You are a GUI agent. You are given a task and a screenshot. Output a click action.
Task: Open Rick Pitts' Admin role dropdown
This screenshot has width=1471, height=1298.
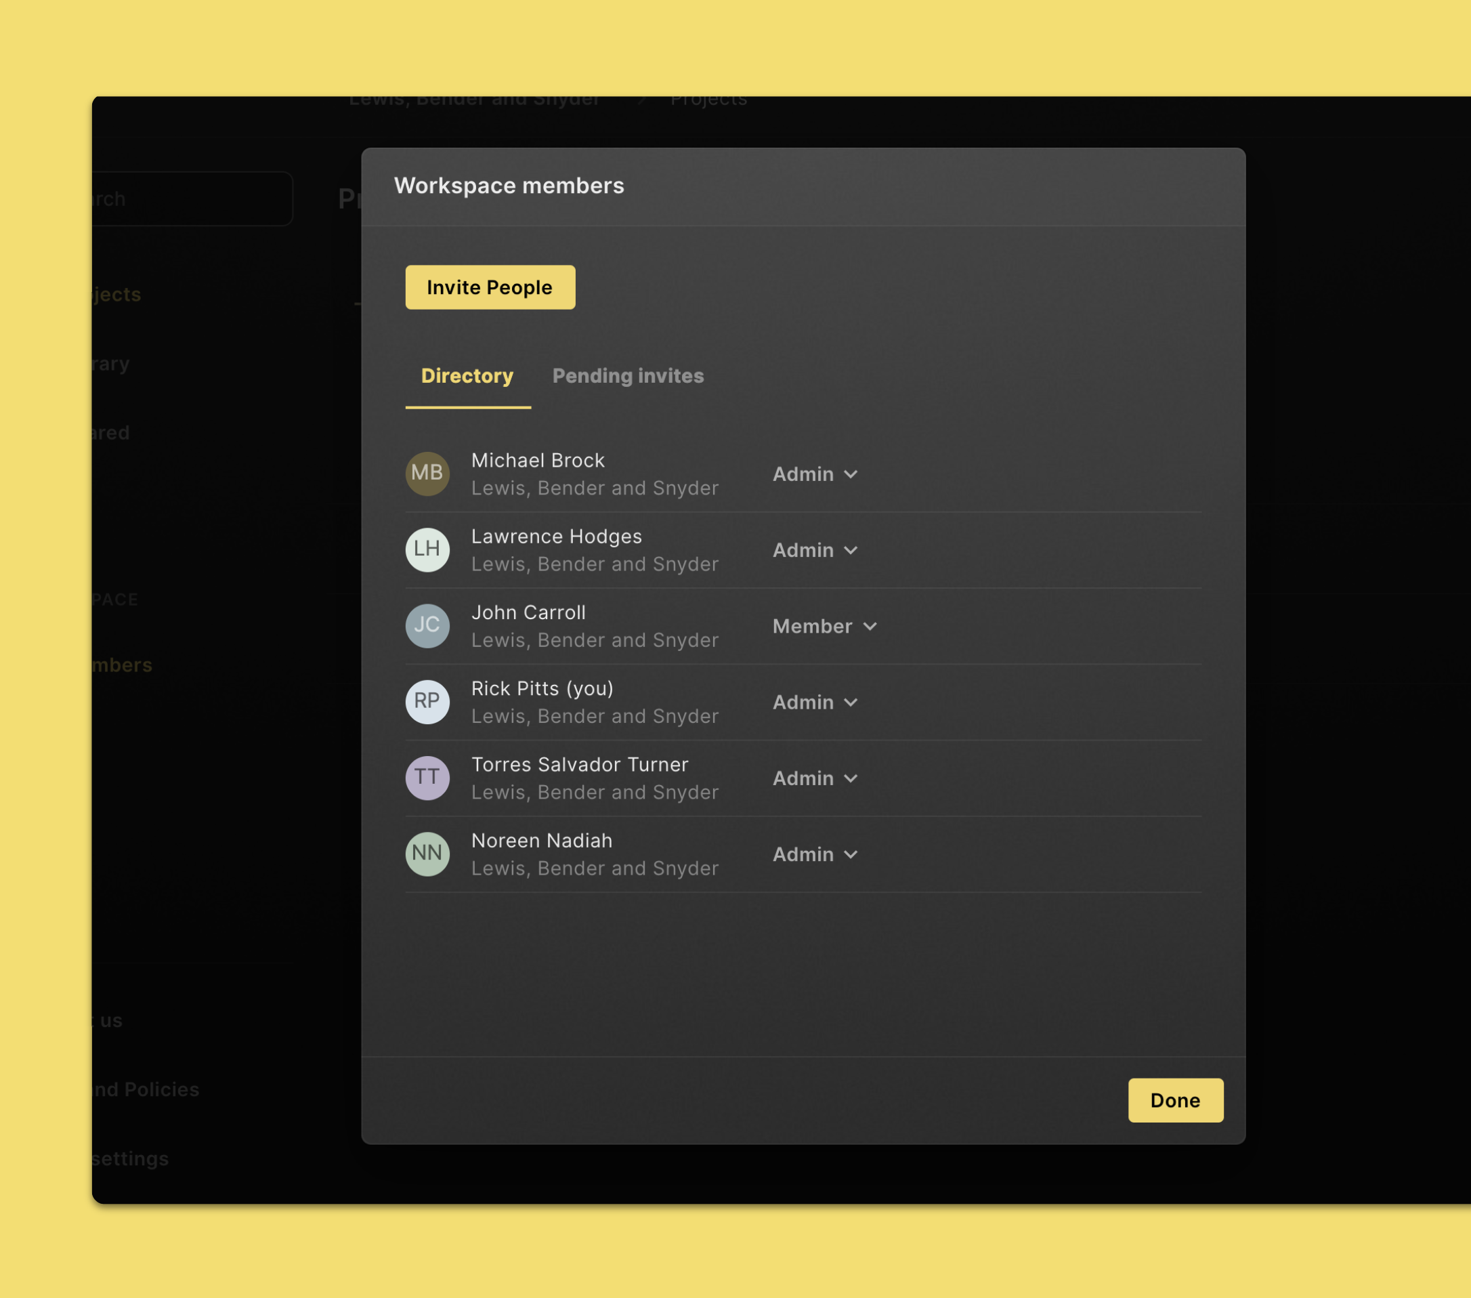pyautogui.click(x=815, y=703)
